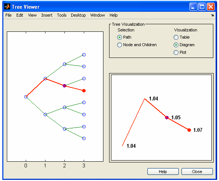Select the purple node at level 2
The height and width of the screenshot is (181, 219).
tap(64, 86)
